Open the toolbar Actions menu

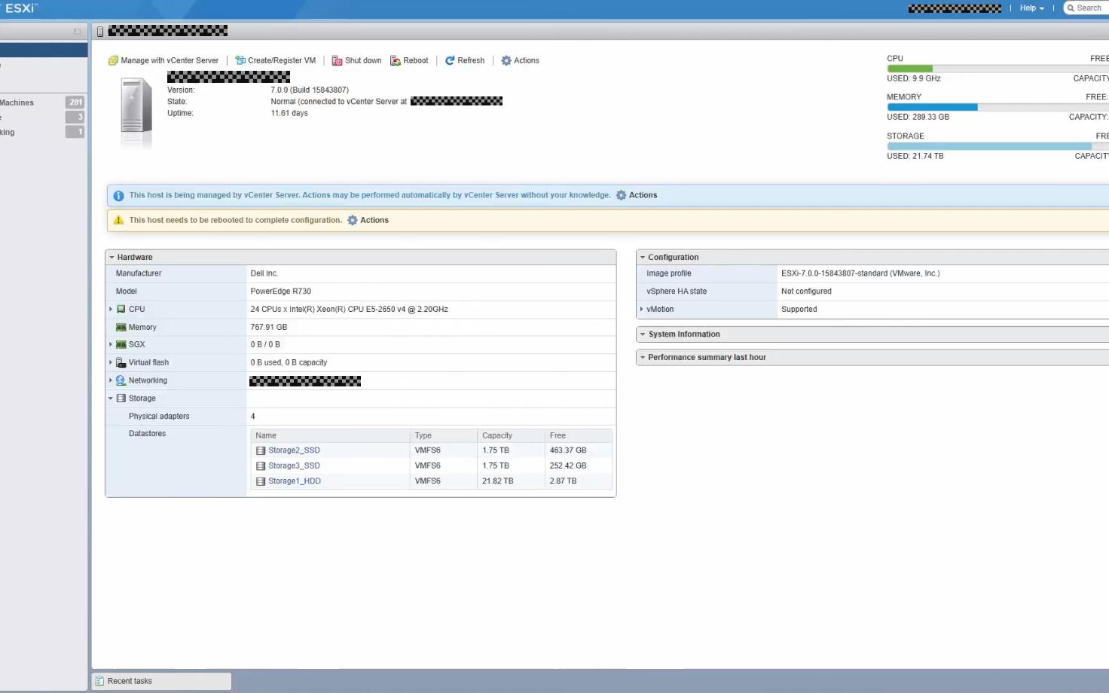[521, 60]
